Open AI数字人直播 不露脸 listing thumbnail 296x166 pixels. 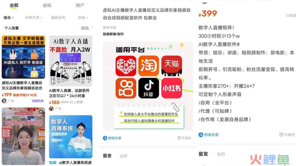pos(71,61)
